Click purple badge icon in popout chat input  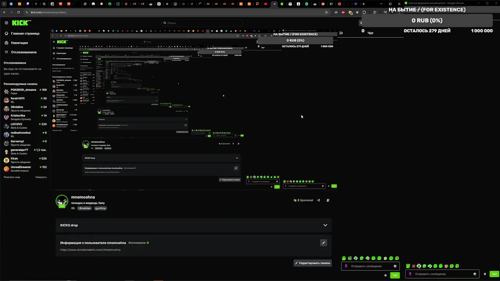(410, 274)
